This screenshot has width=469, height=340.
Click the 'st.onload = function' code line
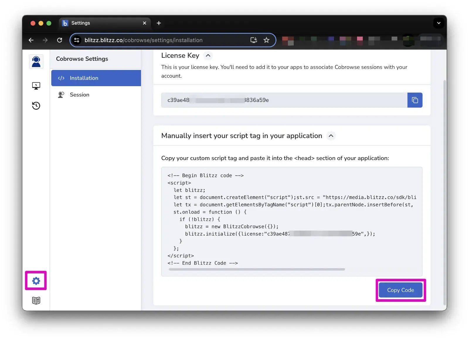(x=210, y=212)
